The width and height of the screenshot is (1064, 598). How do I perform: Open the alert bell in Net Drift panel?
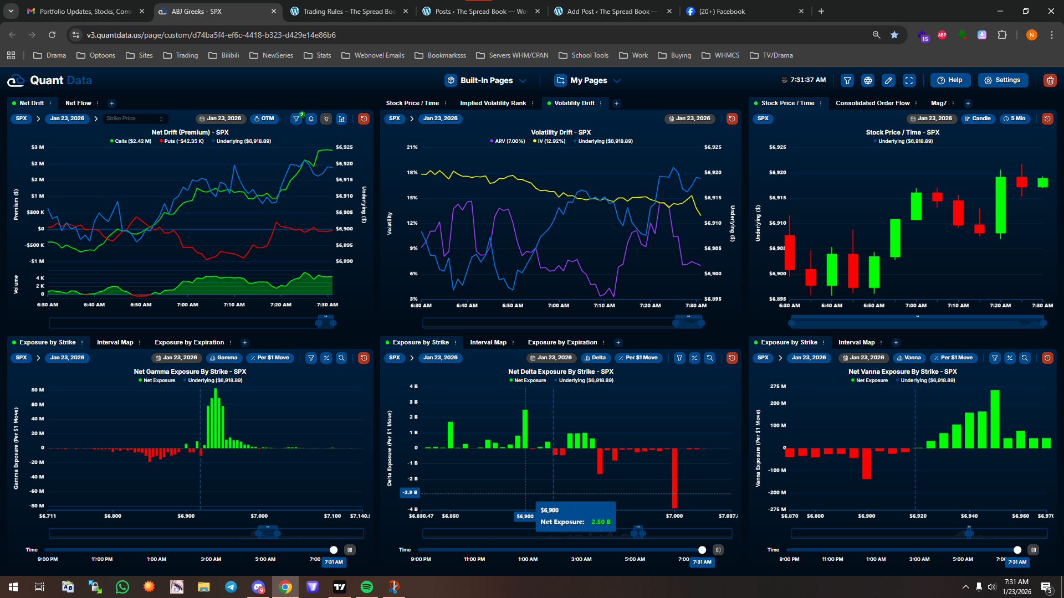click(311, 118)
